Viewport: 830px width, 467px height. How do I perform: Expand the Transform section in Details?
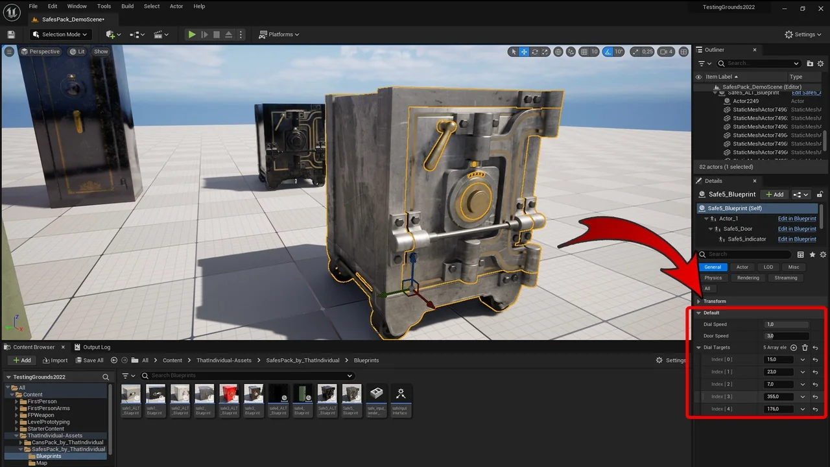[699, 301]
